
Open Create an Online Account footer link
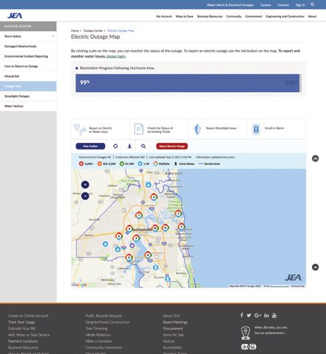[x=28, y=316]
